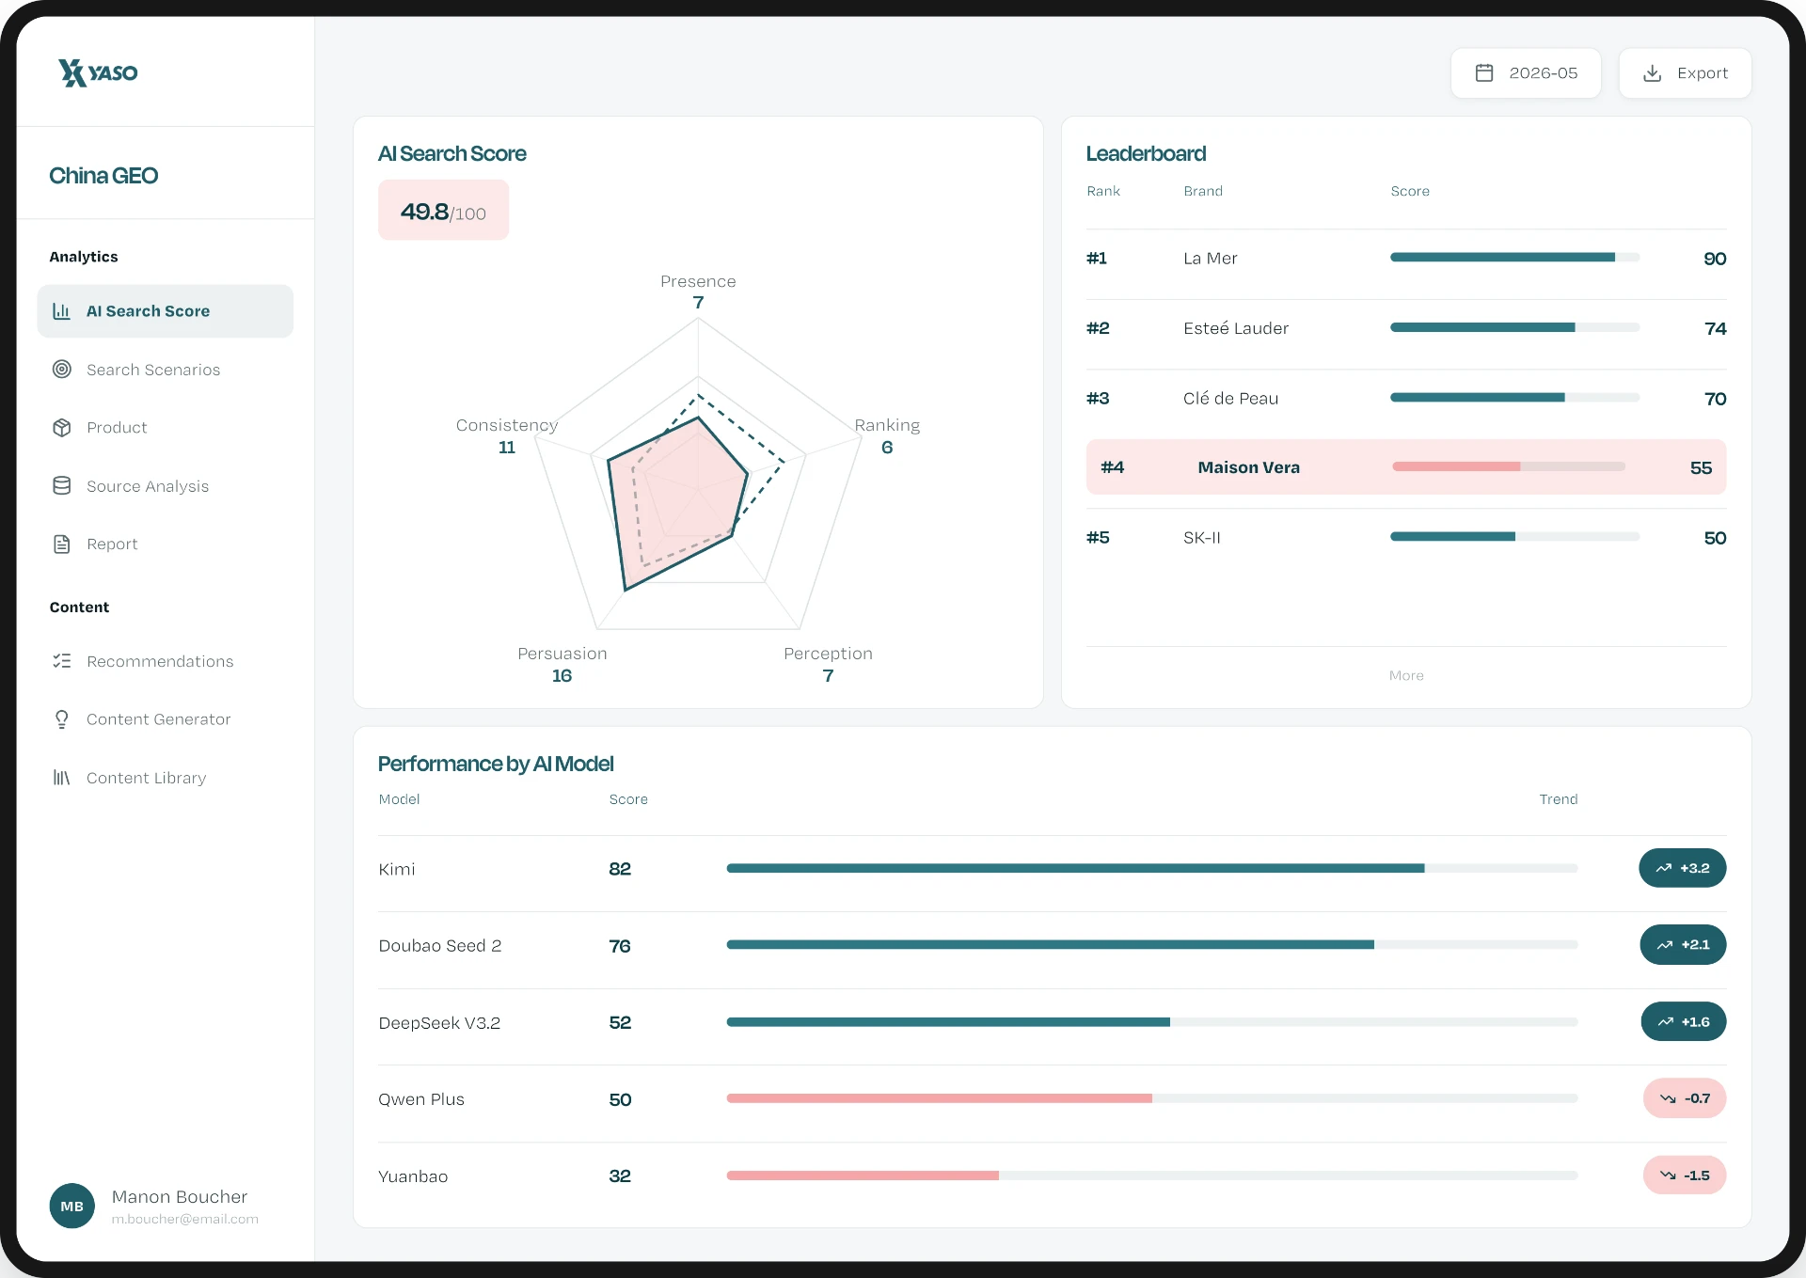This screenshot has width=1806, height=1278.
Task: Click the AI Search Score bar chart icon
Action: coord(62,311)
